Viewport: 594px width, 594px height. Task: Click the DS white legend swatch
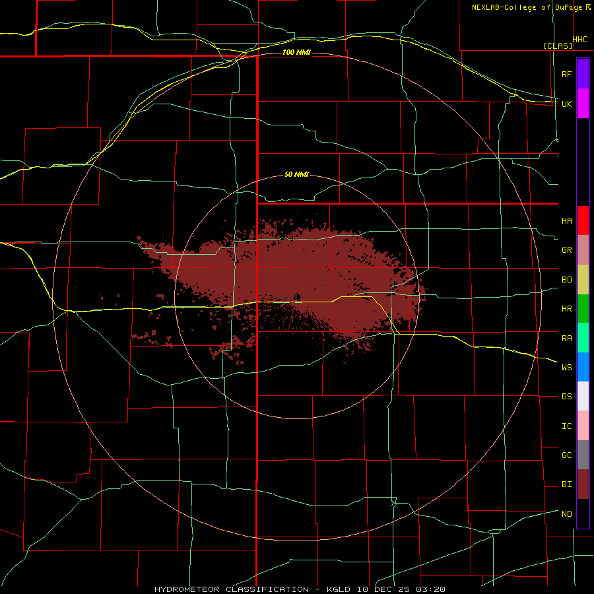click(x=583, y=396)
